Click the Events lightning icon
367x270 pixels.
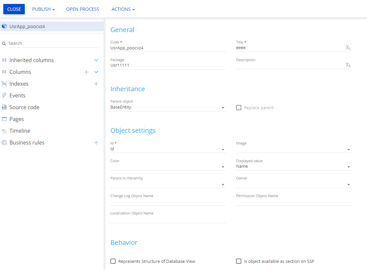tap(4, 95)
